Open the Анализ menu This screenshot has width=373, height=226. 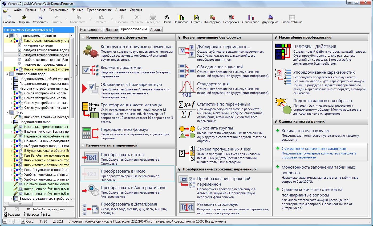120,10
